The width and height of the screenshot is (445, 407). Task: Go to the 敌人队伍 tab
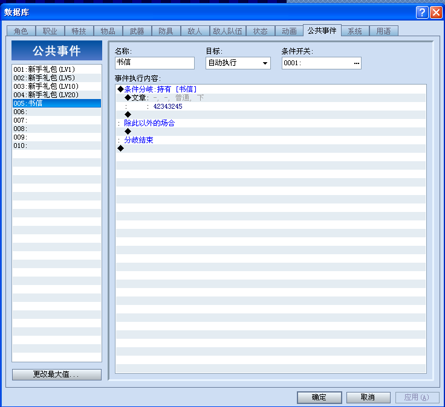227,31
